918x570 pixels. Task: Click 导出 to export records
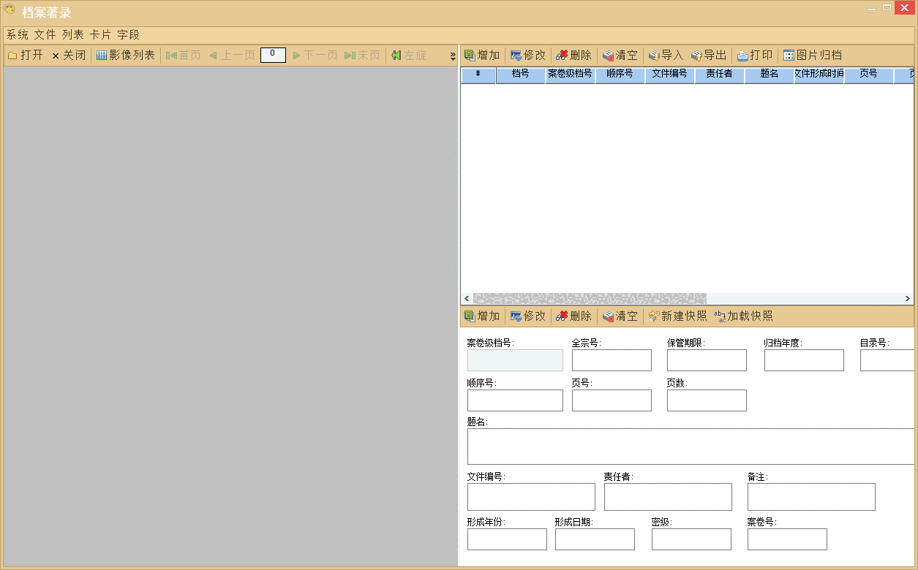(x=708, y=56)
